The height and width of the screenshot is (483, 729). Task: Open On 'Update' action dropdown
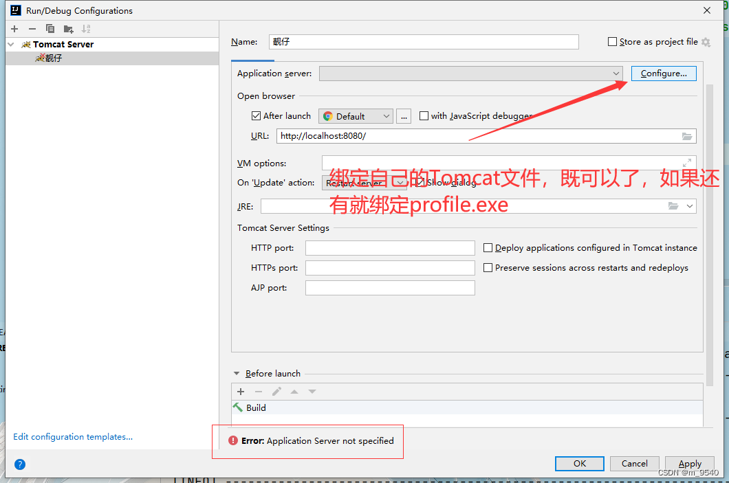[364, 183]
